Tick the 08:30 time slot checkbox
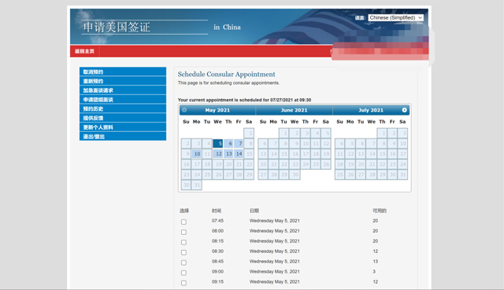This screenshot has height=290, width=504. click(x=183, y=252)
